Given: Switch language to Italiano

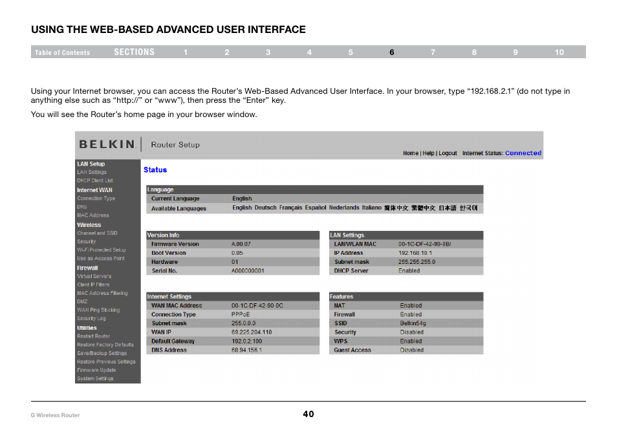Looking at the screenshot, I should point(372,208).
